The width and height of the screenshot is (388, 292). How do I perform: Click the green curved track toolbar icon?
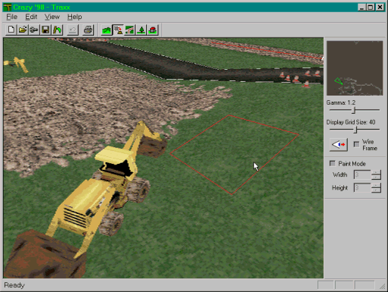click(x=57, y=30)
